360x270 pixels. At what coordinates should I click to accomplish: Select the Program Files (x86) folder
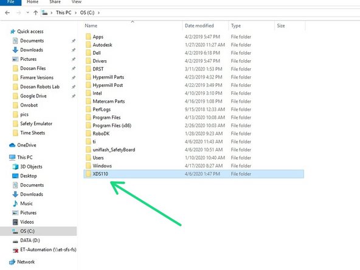click(x=112, y=126)
